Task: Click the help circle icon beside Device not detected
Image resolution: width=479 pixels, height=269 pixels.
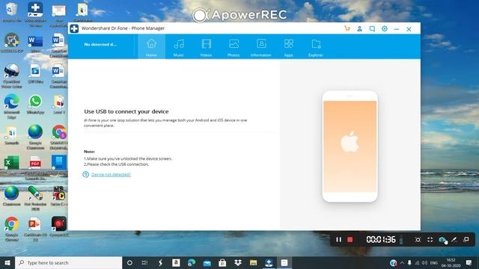Action: click(x=85, y=174)
